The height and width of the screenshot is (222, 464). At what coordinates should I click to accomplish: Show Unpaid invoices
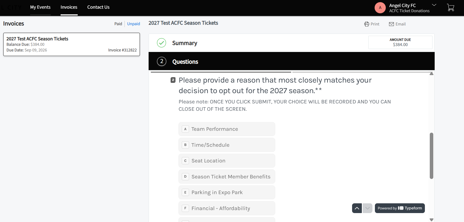(134, 24)
